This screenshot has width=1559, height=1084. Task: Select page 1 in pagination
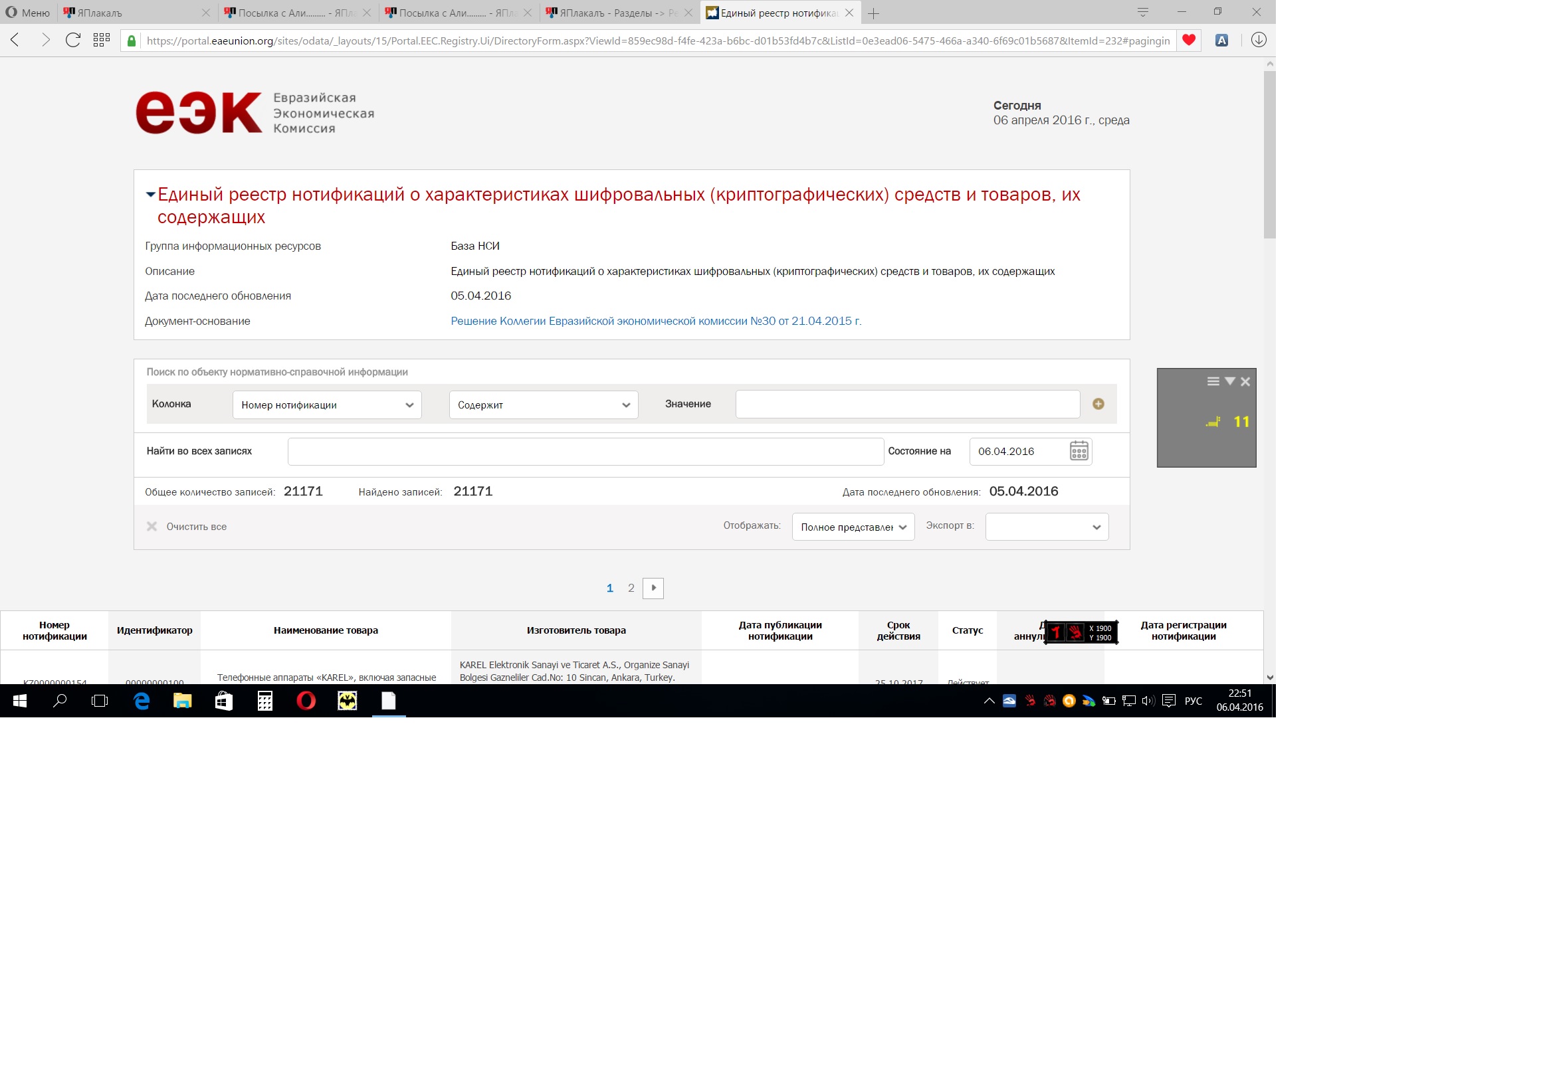(610, 588)
